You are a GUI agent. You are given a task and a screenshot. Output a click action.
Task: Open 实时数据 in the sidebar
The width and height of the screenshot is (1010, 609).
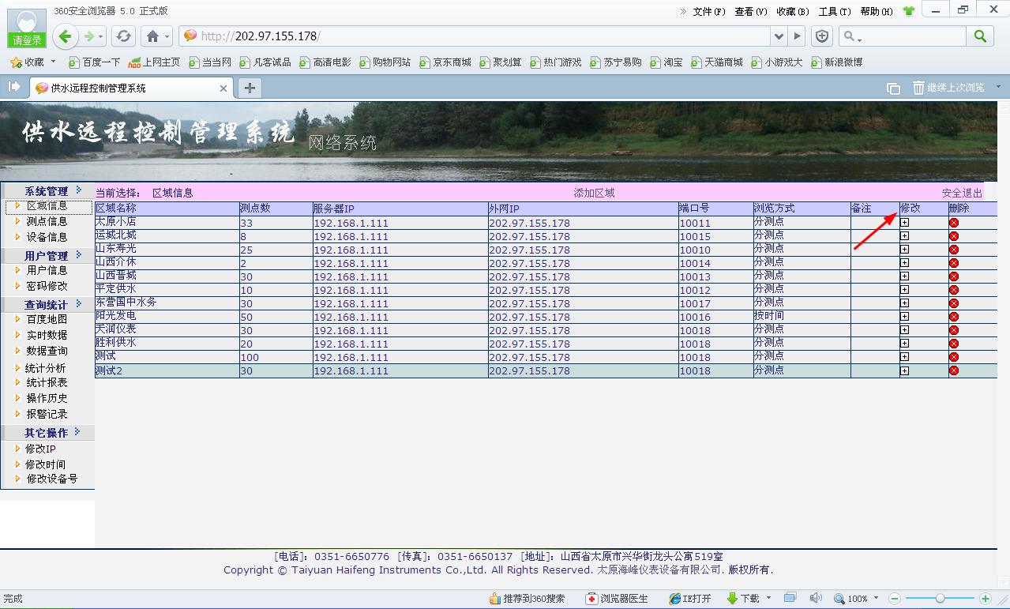pyautogui.click(x=47, y=335)
